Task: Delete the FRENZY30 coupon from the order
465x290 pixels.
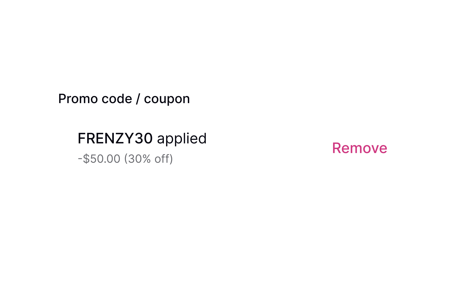Action: [x=360, y=148]
